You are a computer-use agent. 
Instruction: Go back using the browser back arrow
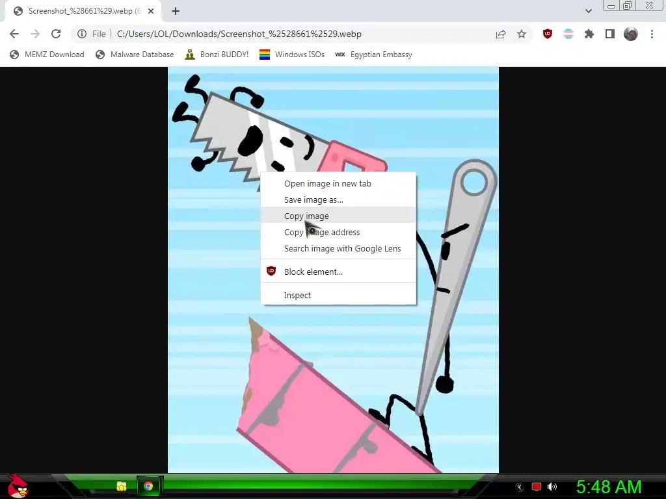coord(14,34)
